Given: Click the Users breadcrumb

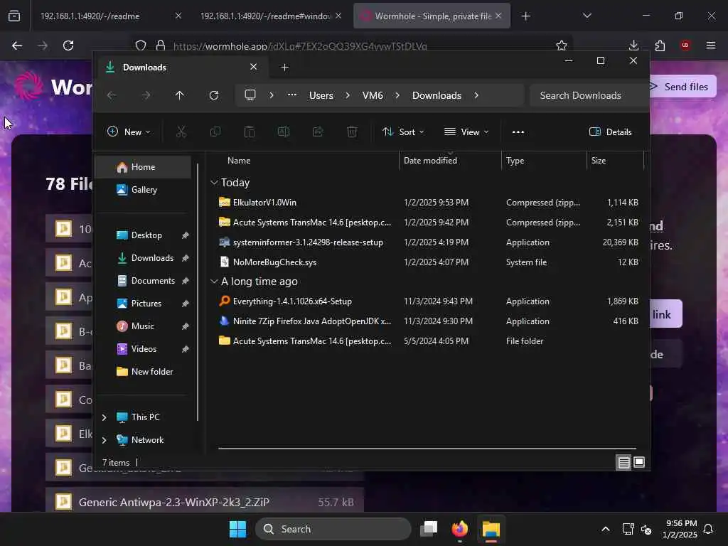Looking at the screenshot, I should pyautogui.click(x=321, y=95).
